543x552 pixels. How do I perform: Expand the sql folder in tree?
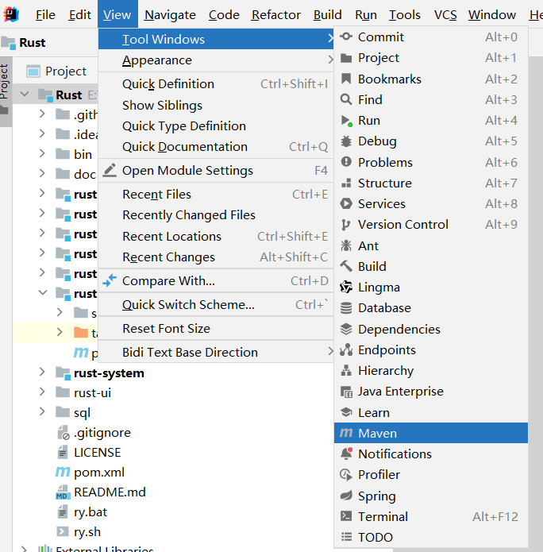click(43, 413)
